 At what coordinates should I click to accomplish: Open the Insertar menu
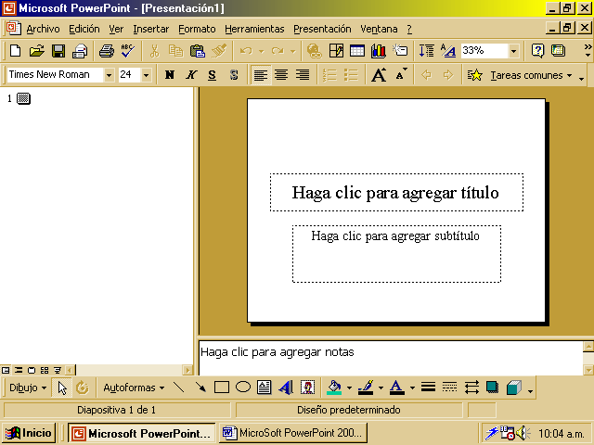150,29
